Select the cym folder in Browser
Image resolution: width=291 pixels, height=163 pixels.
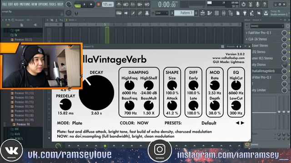pyautogui.click(x=17, y=30)
